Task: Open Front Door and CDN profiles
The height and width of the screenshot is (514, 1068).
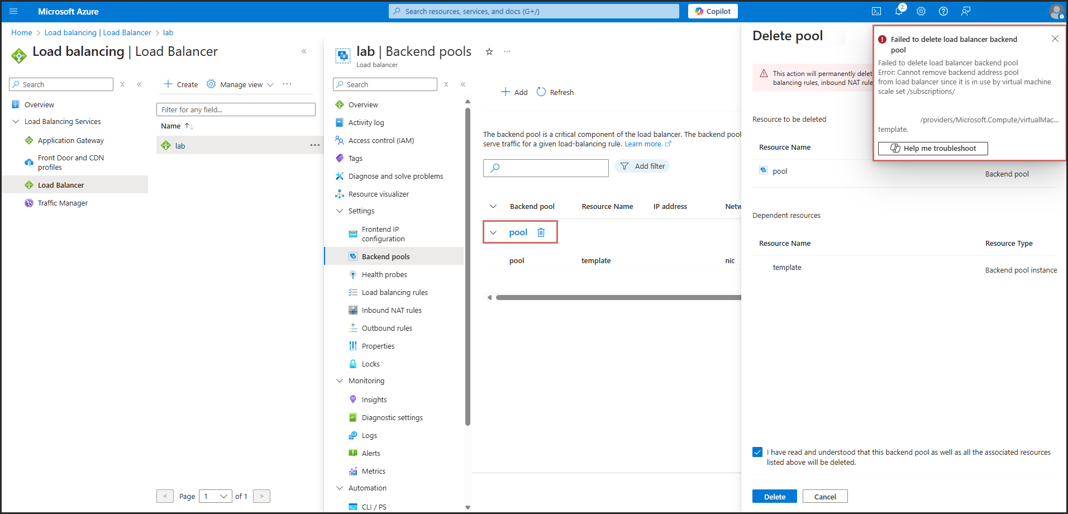Action: 71,163
